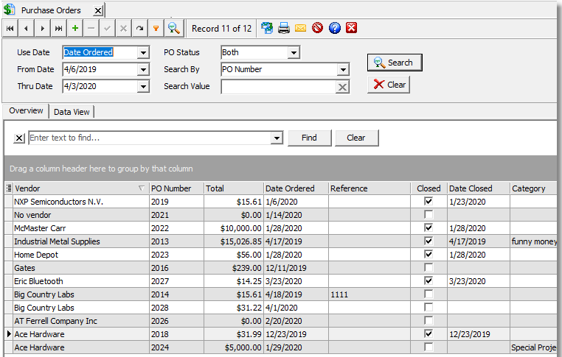Click Clear button next to Find
The width and height of the screenshot is (562, 357).
point(356,138)
